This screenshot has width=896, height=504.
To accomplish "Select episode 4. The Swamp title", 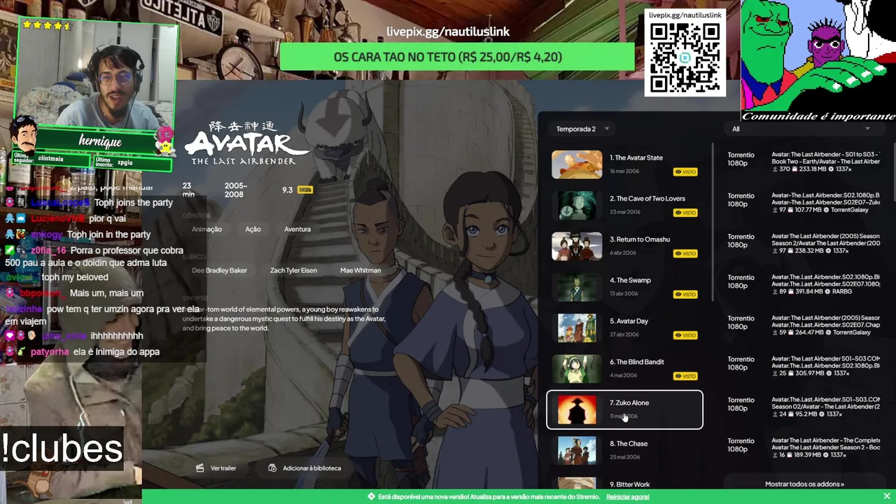I will click(630, 281).
